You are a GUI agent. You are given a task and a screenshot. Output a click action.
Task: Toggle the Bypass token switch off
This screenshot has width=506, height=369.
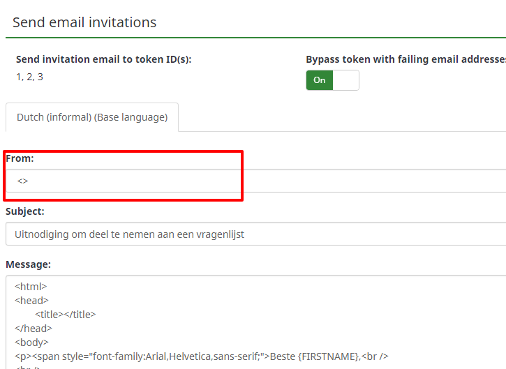[332, 80]
